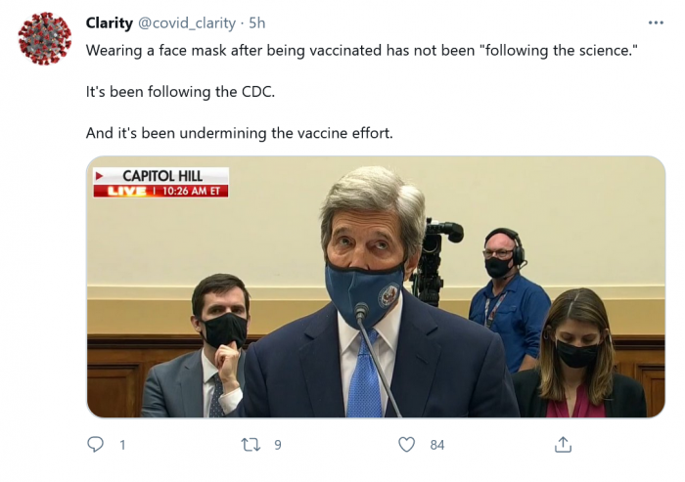Click the red LIVE badge in the video

pyautogui.click(x=120, y=191)
